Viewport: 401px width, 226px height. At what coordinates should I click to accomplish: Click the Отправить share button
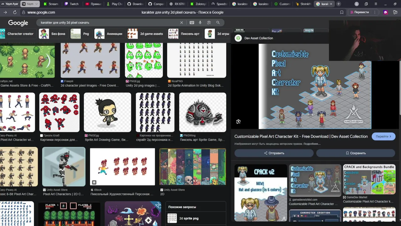tap(274, 153)
